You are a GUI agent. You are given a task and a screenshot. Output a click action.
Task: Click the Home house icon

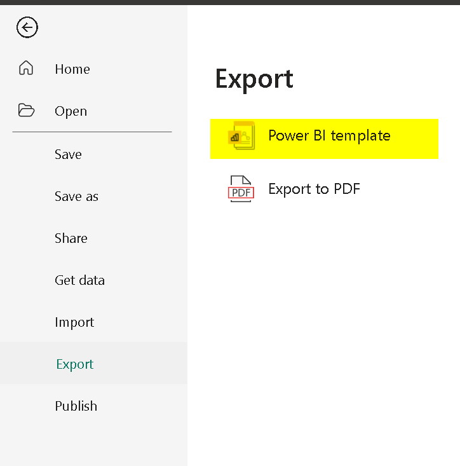coord(26,68)
